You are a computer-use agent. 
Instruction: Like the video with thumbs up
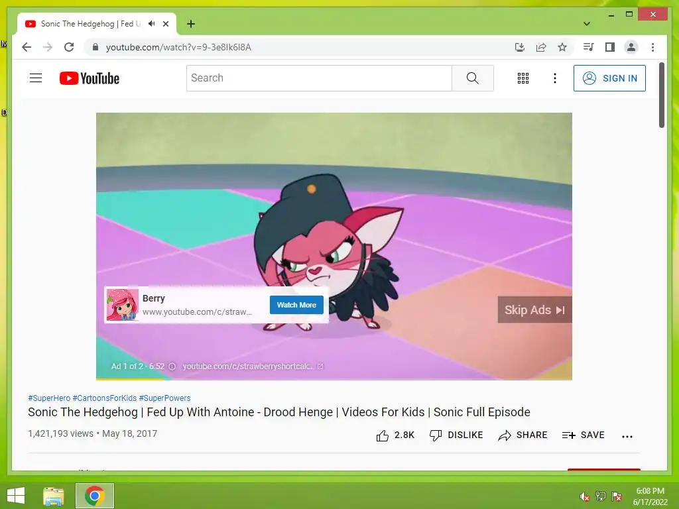[395, 435]
